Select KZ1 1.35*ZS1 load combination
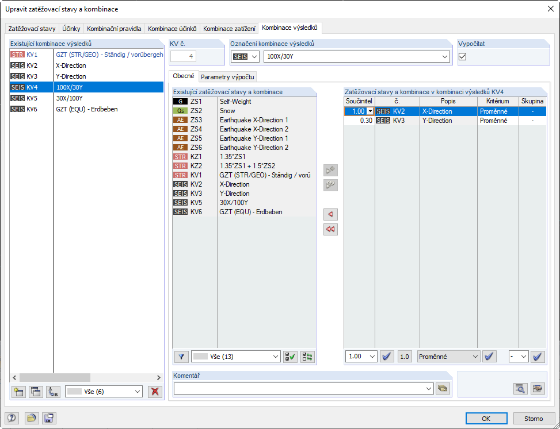 click(x=244, y=157)
